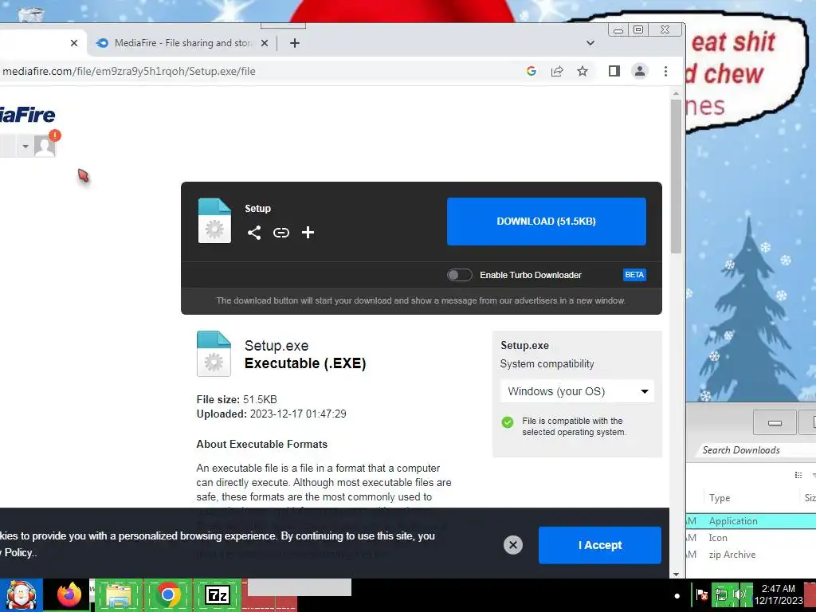The image size is (816, 612).
Task: Open Chrome three-dot menu
Action: (665, 71)
